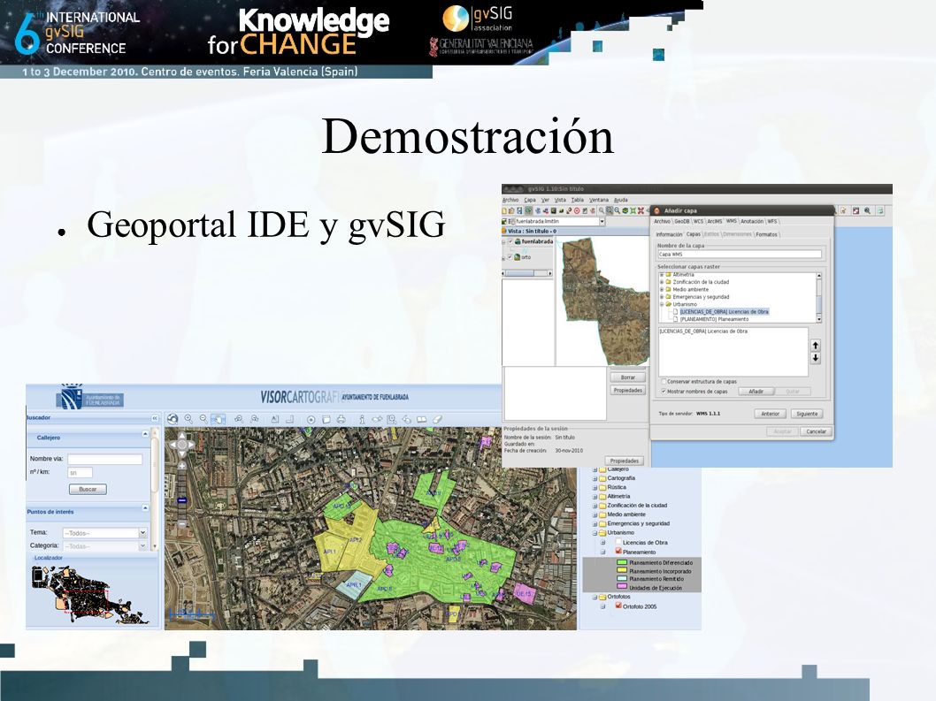Uncheck the Ortofoto 2005 layer

(x=618, y=605)
